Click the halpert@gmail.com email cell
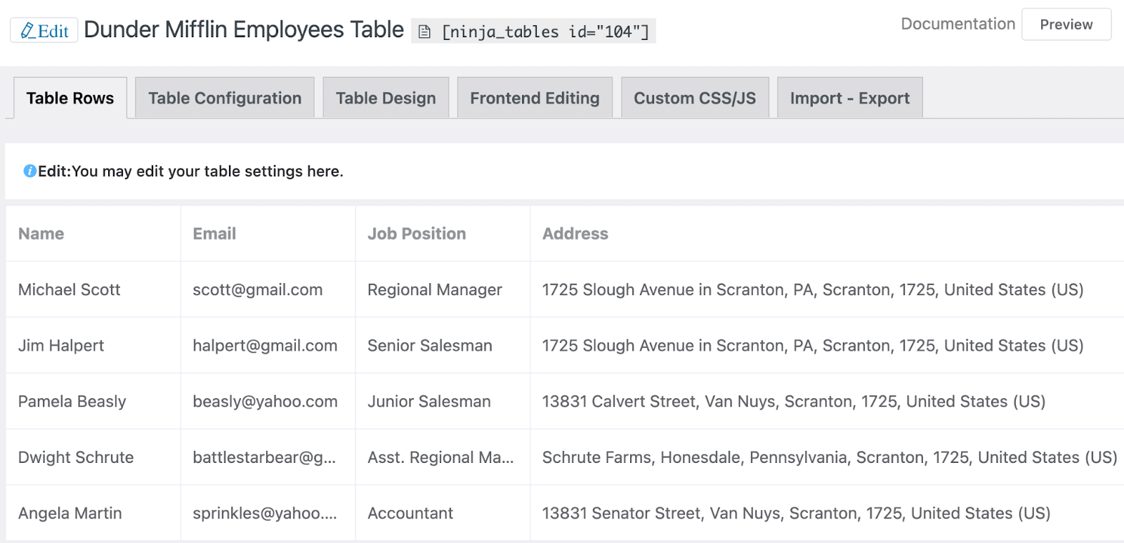Viewport: 1124px width, 543px height. 265,346
